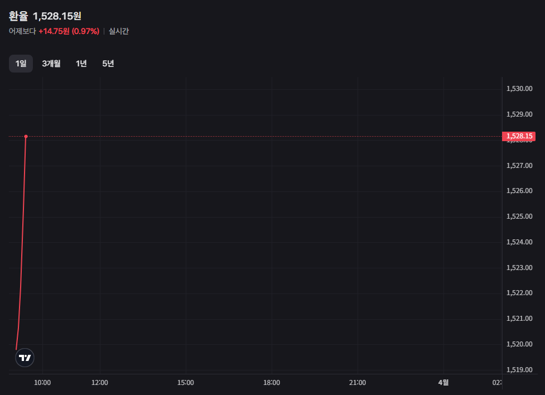Switch to the 3개월 period tab

(x=51, y=64)
